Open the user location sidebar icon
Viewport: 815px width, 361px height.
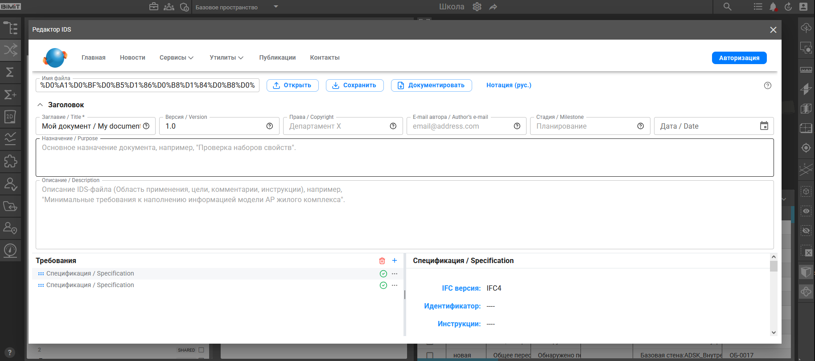coord(10,228)
